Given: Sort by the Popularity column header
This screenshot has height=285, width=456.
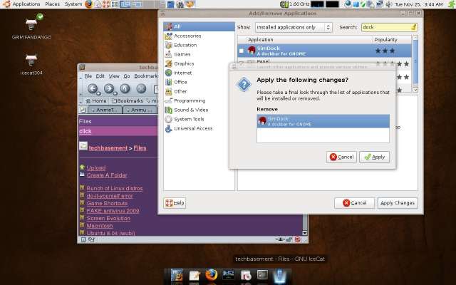Looking at the screenshot, I should point(391,40).
